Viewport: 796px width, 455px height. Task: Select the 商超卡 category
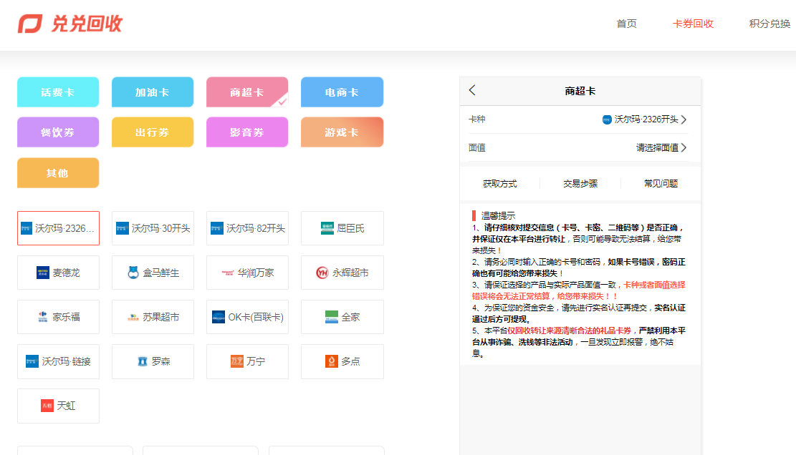247,92
